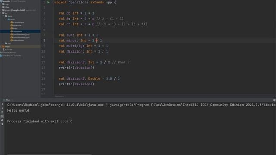Click the java.exe command line in console
The width and height of the screenshot is (276, 155).
pyautogui.click(x=141, y=105)
